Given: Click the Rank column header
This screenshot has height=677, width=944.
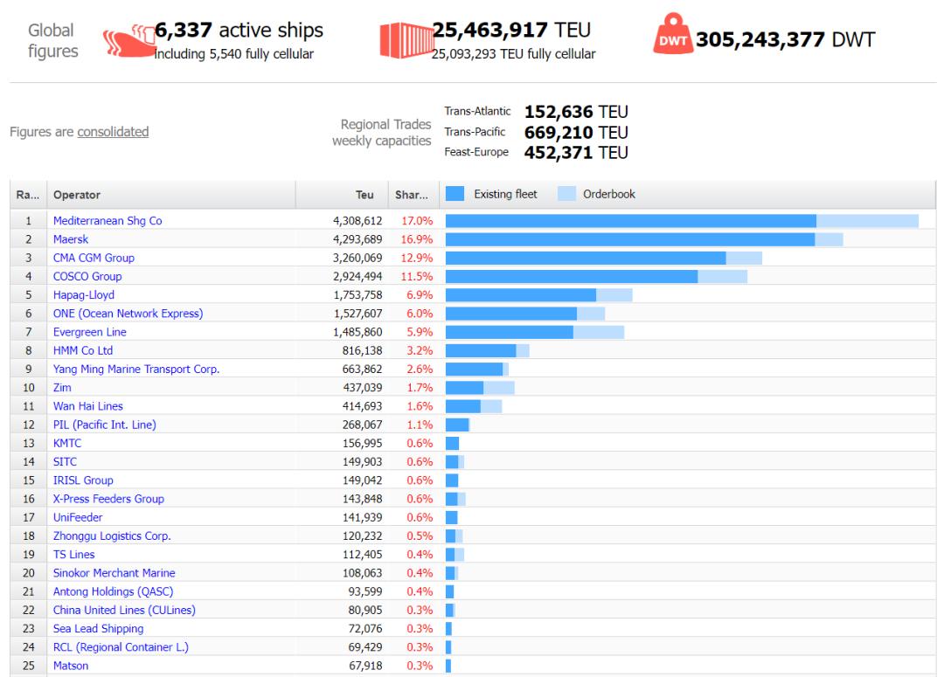Looking at the screenshot, I should pos(28,195).
